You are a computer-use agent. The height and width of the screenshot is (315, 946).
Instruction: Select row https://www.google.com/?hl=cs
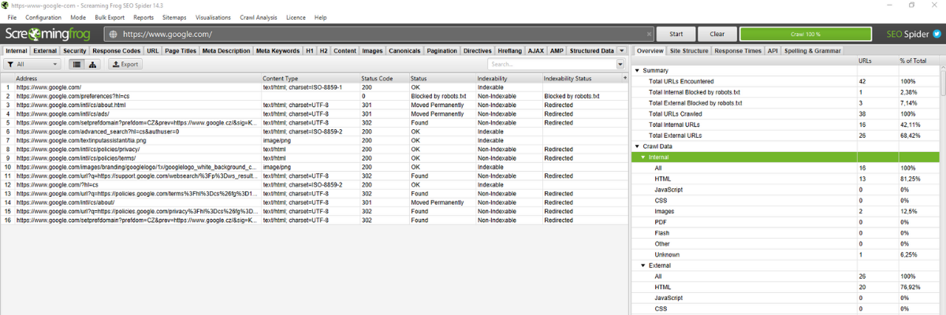click(315, 184)
